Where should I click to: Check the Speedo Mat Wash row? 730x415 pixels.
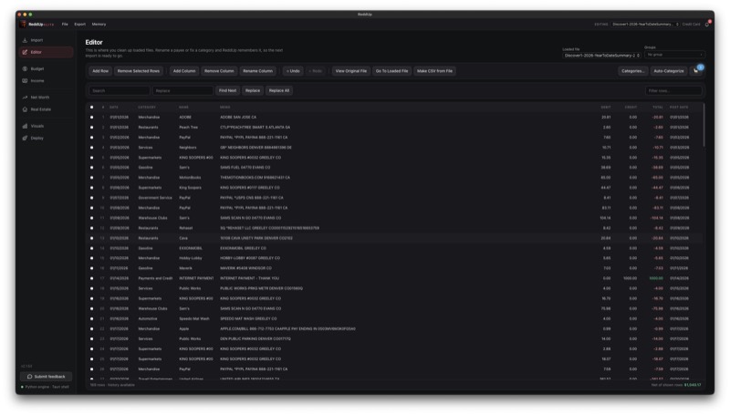(92, 319)
